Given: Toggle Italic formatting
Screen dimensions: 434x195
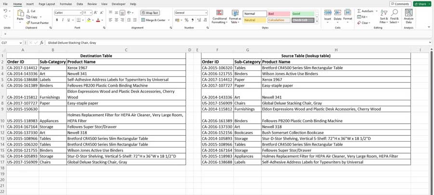Looking at the screenshot, I should (x=63, y=20).
